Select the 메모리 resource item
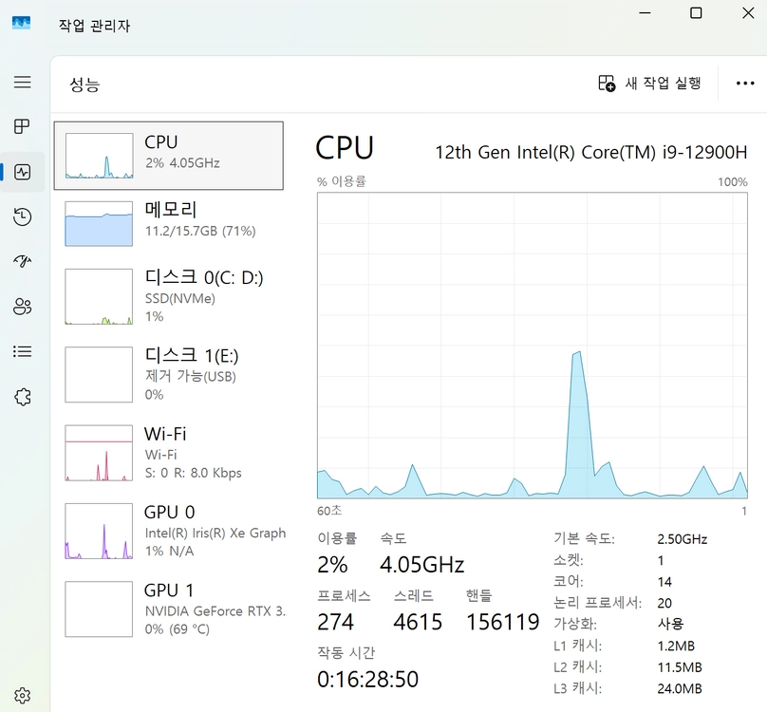 pyautogui.click(x=168, y=224)
